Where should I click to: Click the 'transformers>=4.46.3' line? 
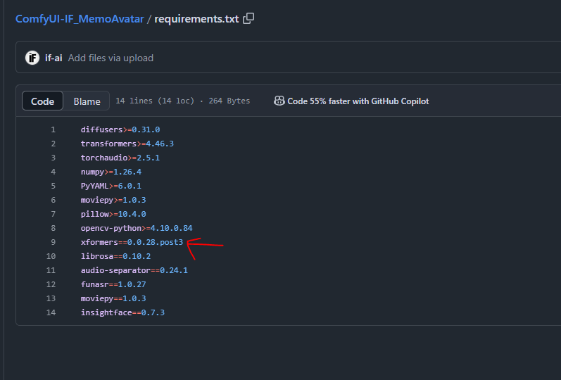click(127, 144)
